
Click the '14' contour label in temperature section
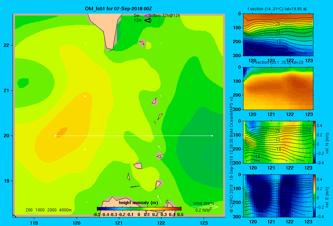[x=257, y=50]
